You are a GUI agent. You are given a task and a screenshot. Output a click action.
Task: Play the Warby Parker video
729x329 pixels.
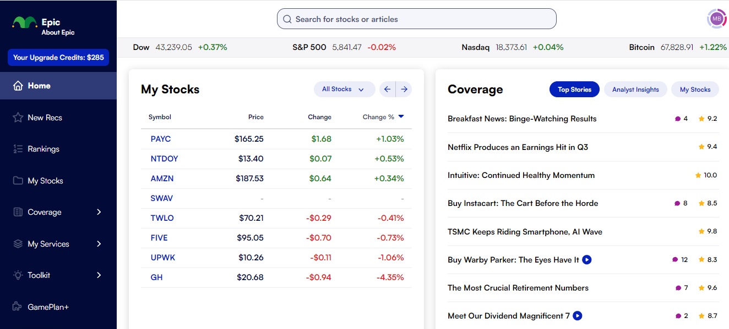pyautogui.click(x=587, y=259)
